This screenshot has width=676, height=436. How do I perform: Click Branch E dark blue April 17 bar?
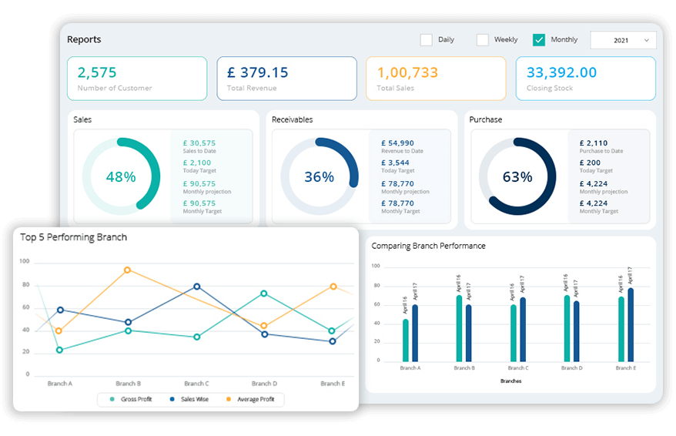[631, 325]
